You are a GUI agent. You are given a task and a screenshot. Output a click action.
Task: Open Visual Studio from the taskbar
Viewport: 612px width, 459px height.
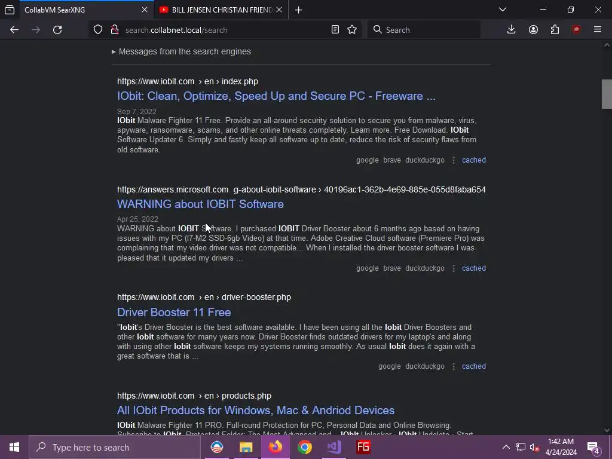click(333, 447)
